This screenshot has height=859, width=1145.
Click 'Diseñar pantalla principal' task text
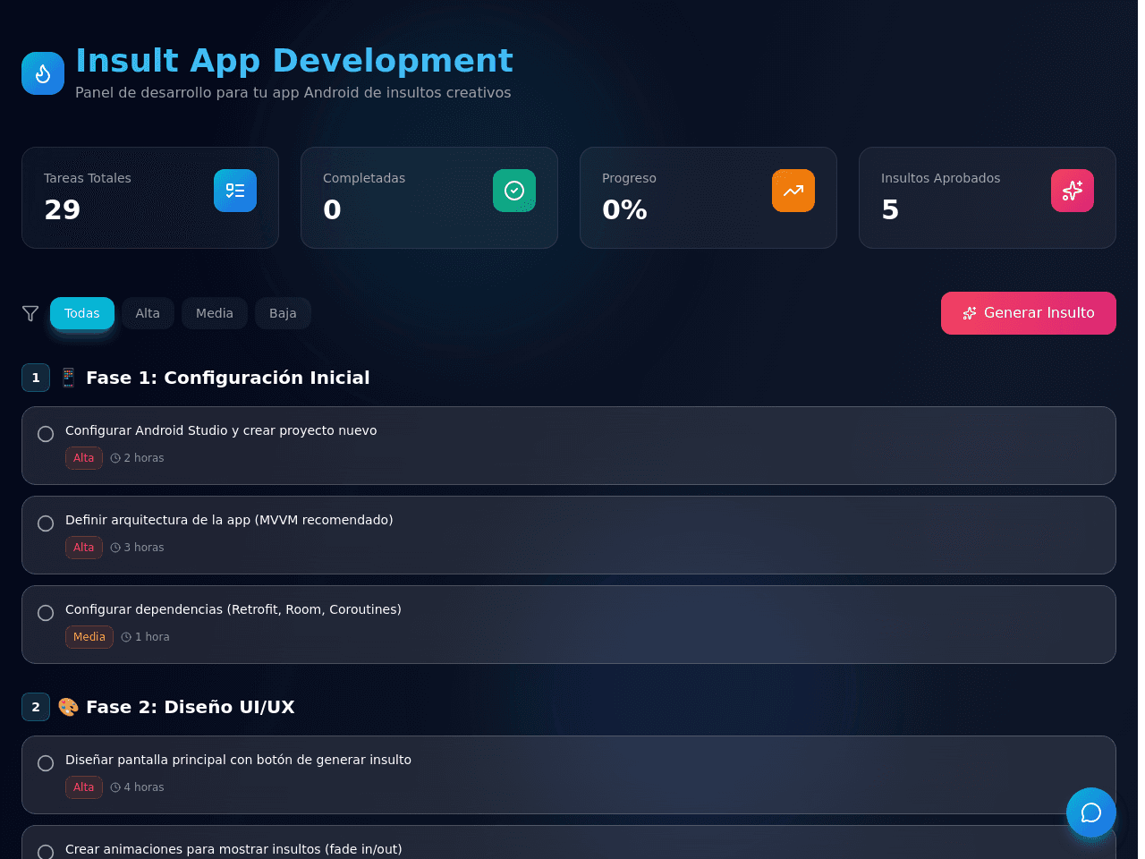pos(239,760)
